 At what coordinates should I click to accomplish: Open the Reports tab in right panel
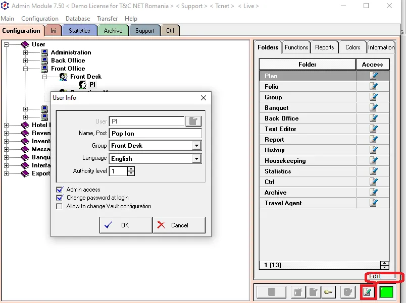[324, 47]
